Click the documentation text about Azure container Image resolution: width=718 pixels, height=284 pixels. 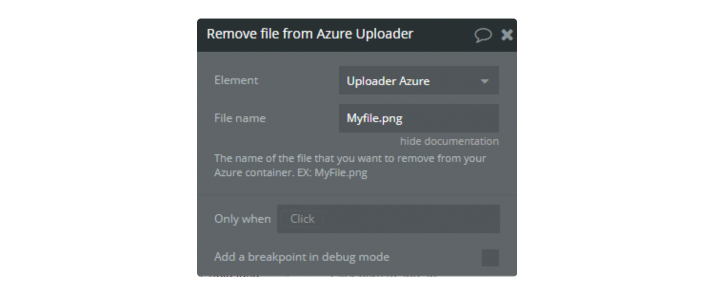[x=350, y=165]
